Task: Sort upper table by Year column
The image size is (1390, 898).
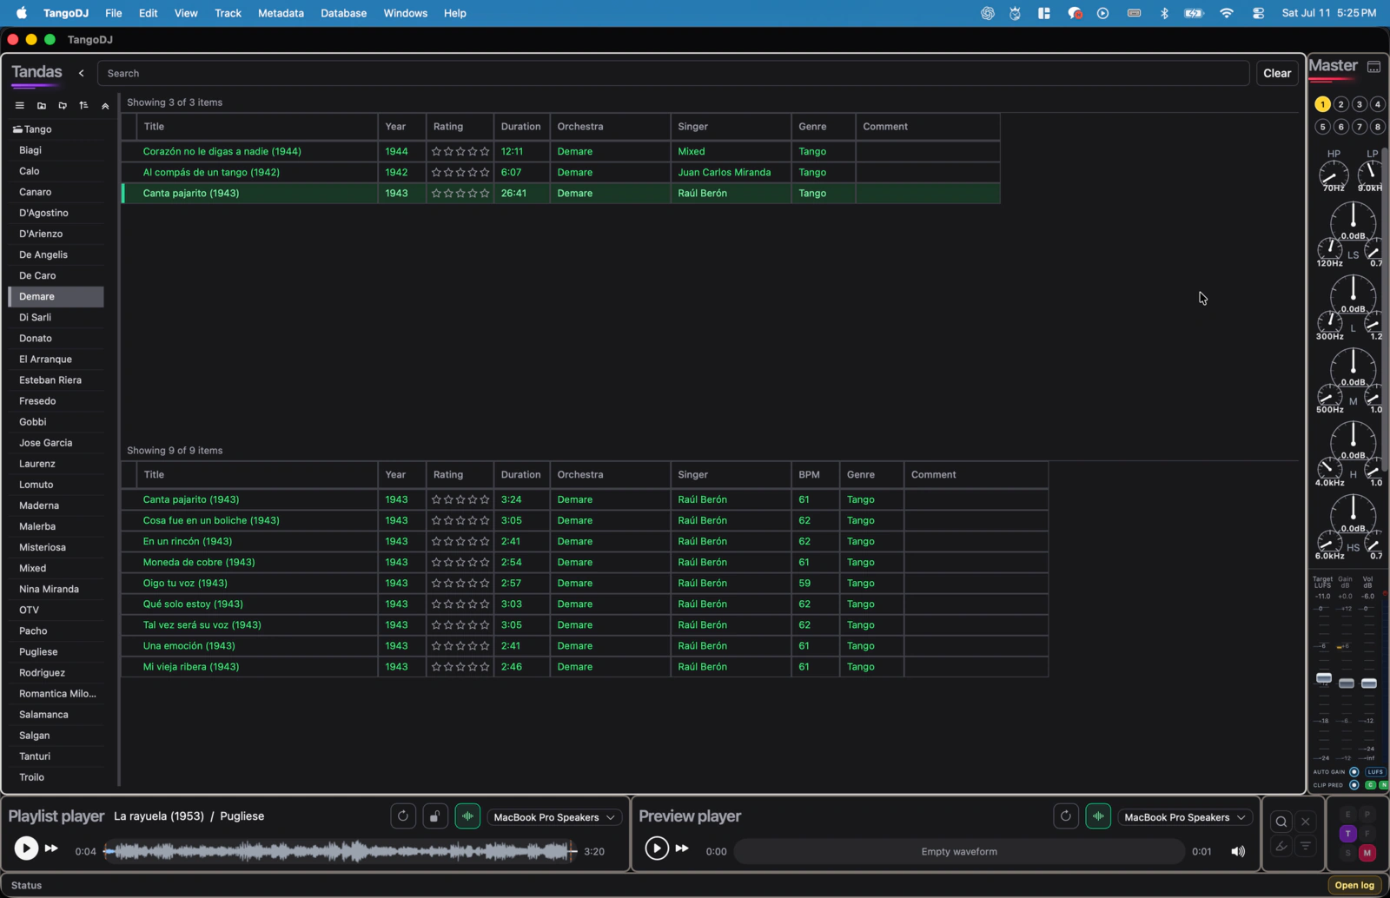Action: pos(401,127)
